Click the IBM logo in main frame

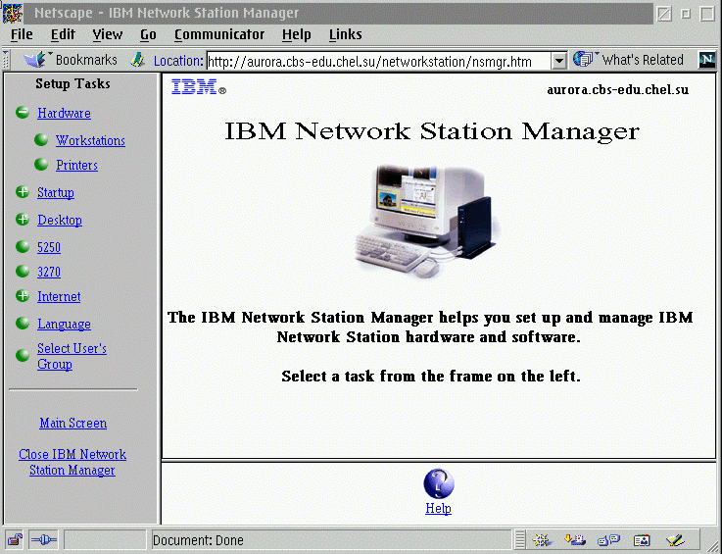[198, 86]
